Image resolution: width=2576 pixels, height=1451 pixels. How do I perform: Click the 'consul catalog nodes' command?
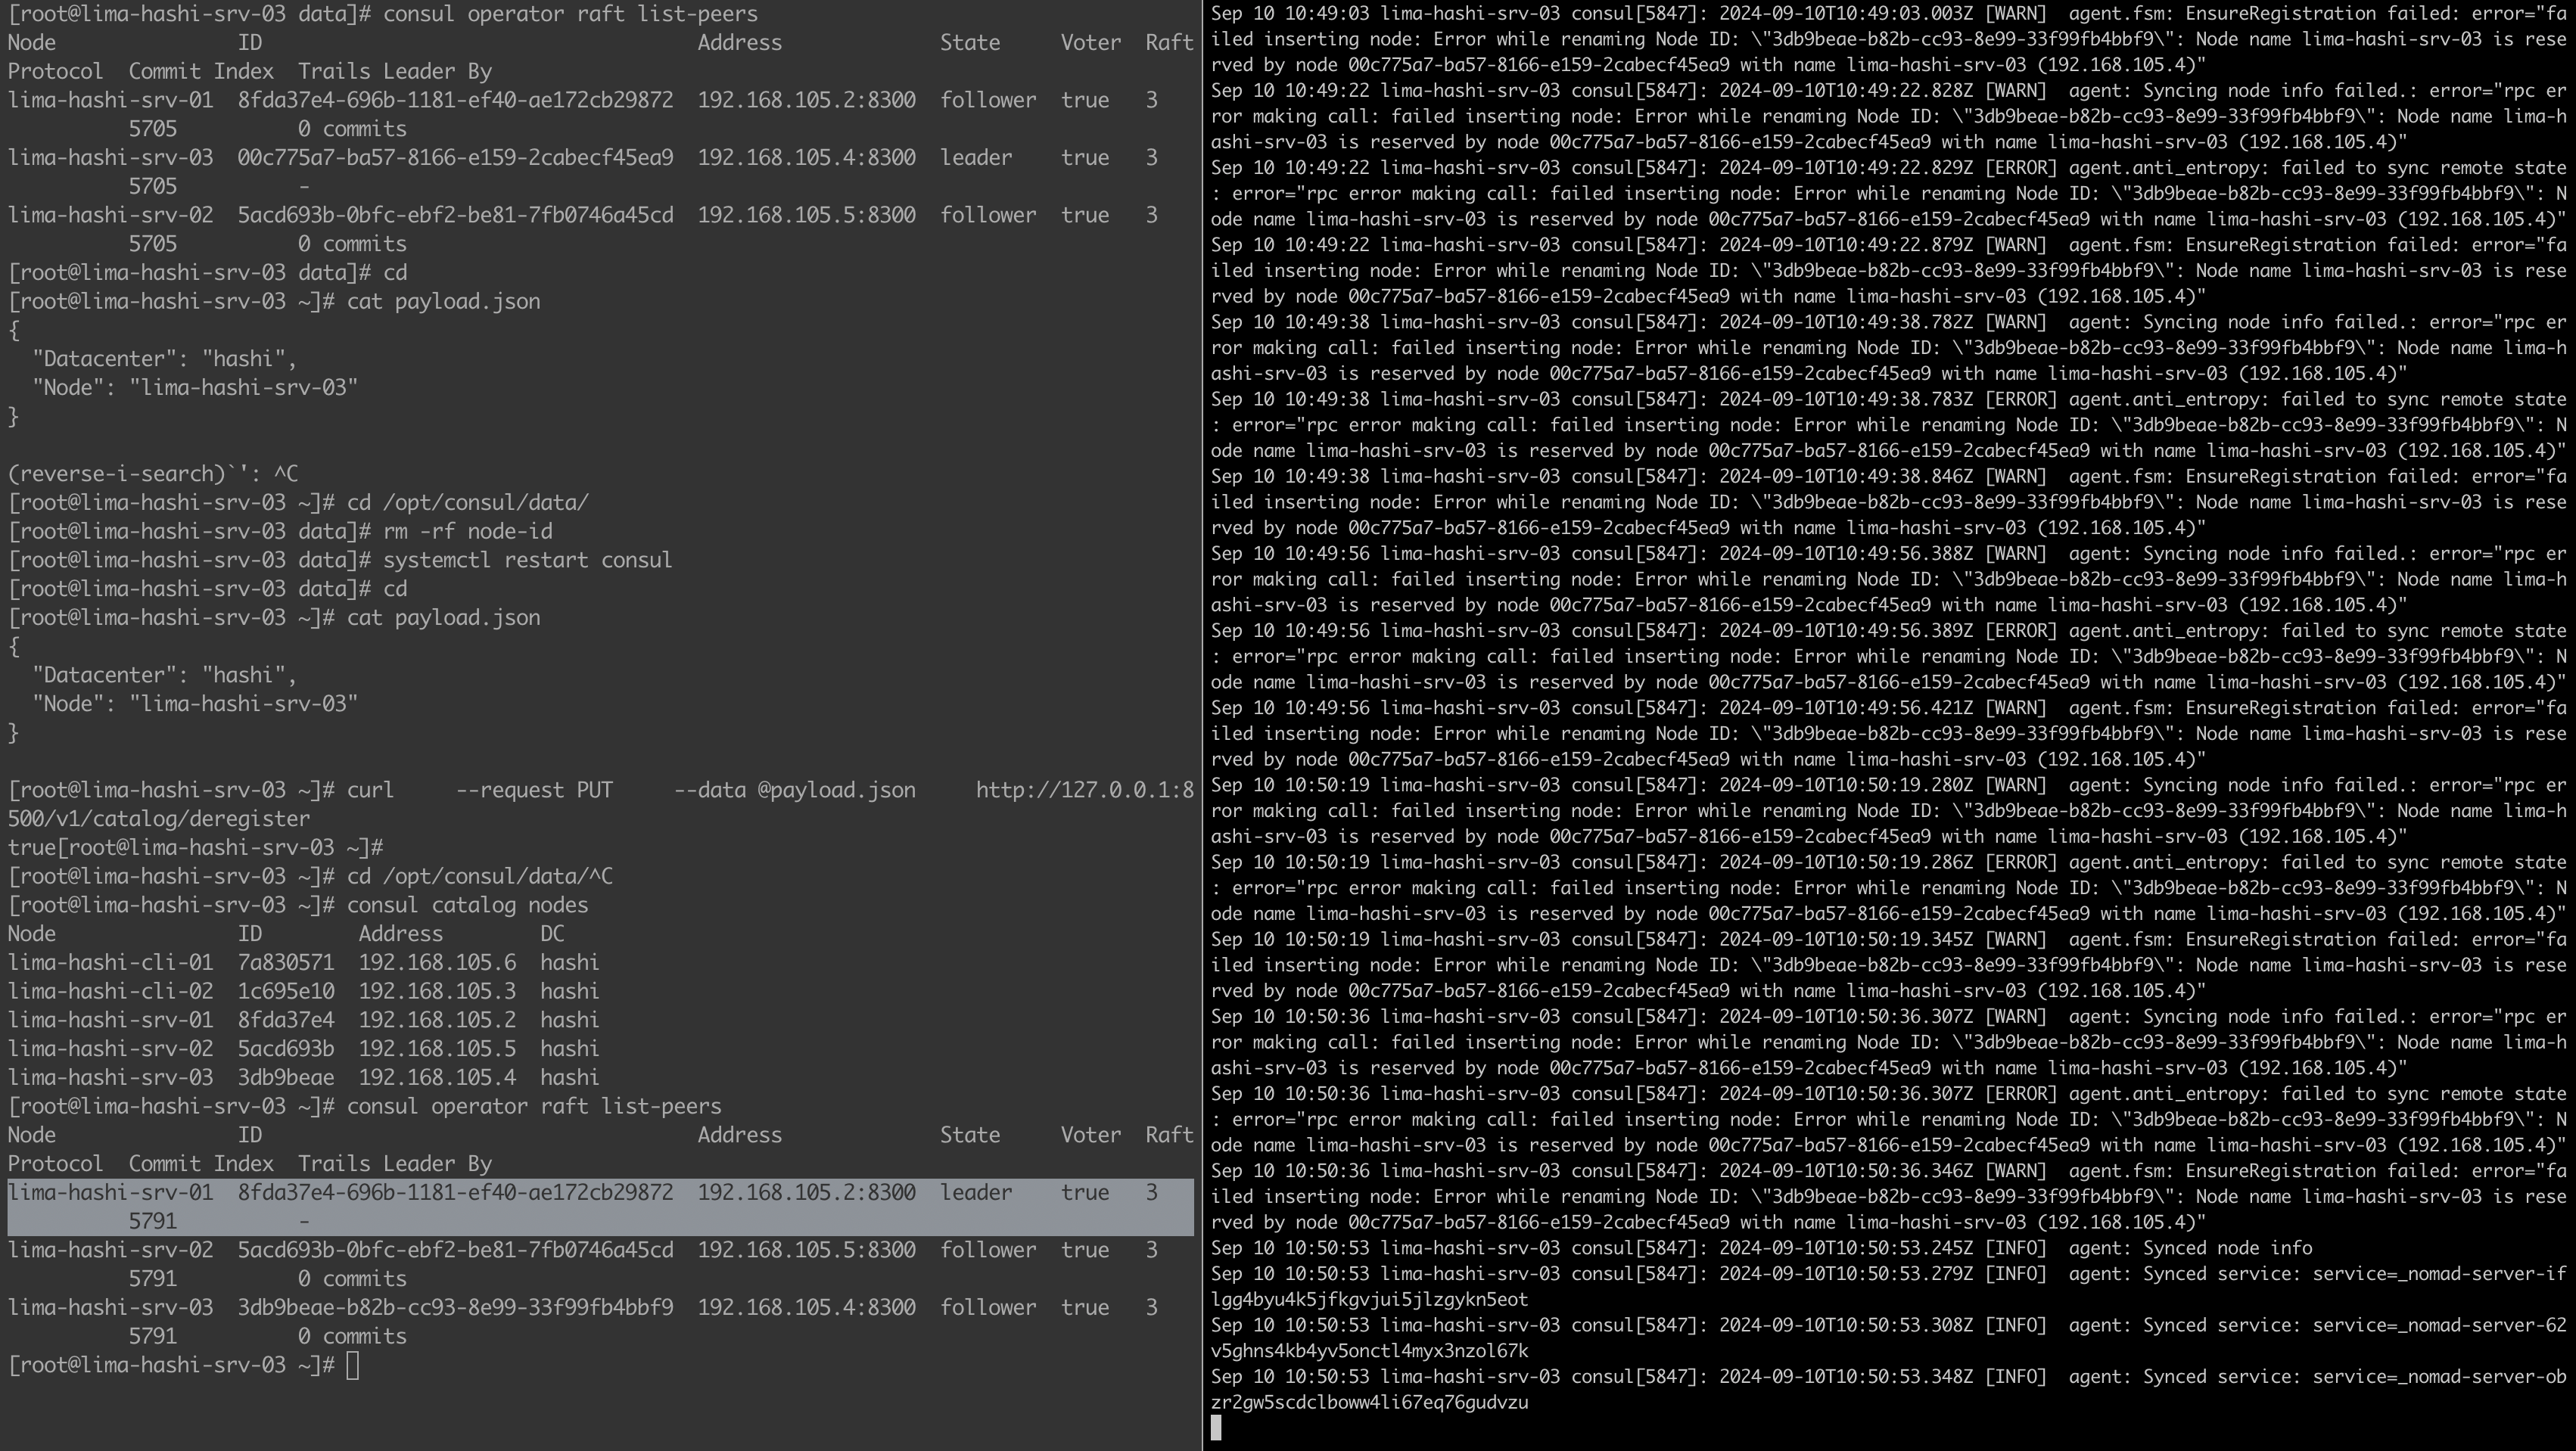(x=467, y=905)
